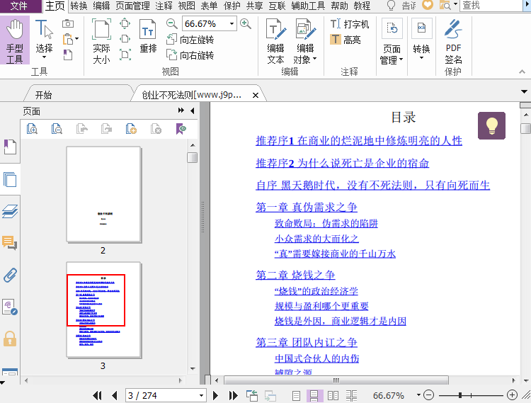This screenshot has height=403, width=531.
Task: Enlarge page thumbnails icon
Action: click(32, 129)
